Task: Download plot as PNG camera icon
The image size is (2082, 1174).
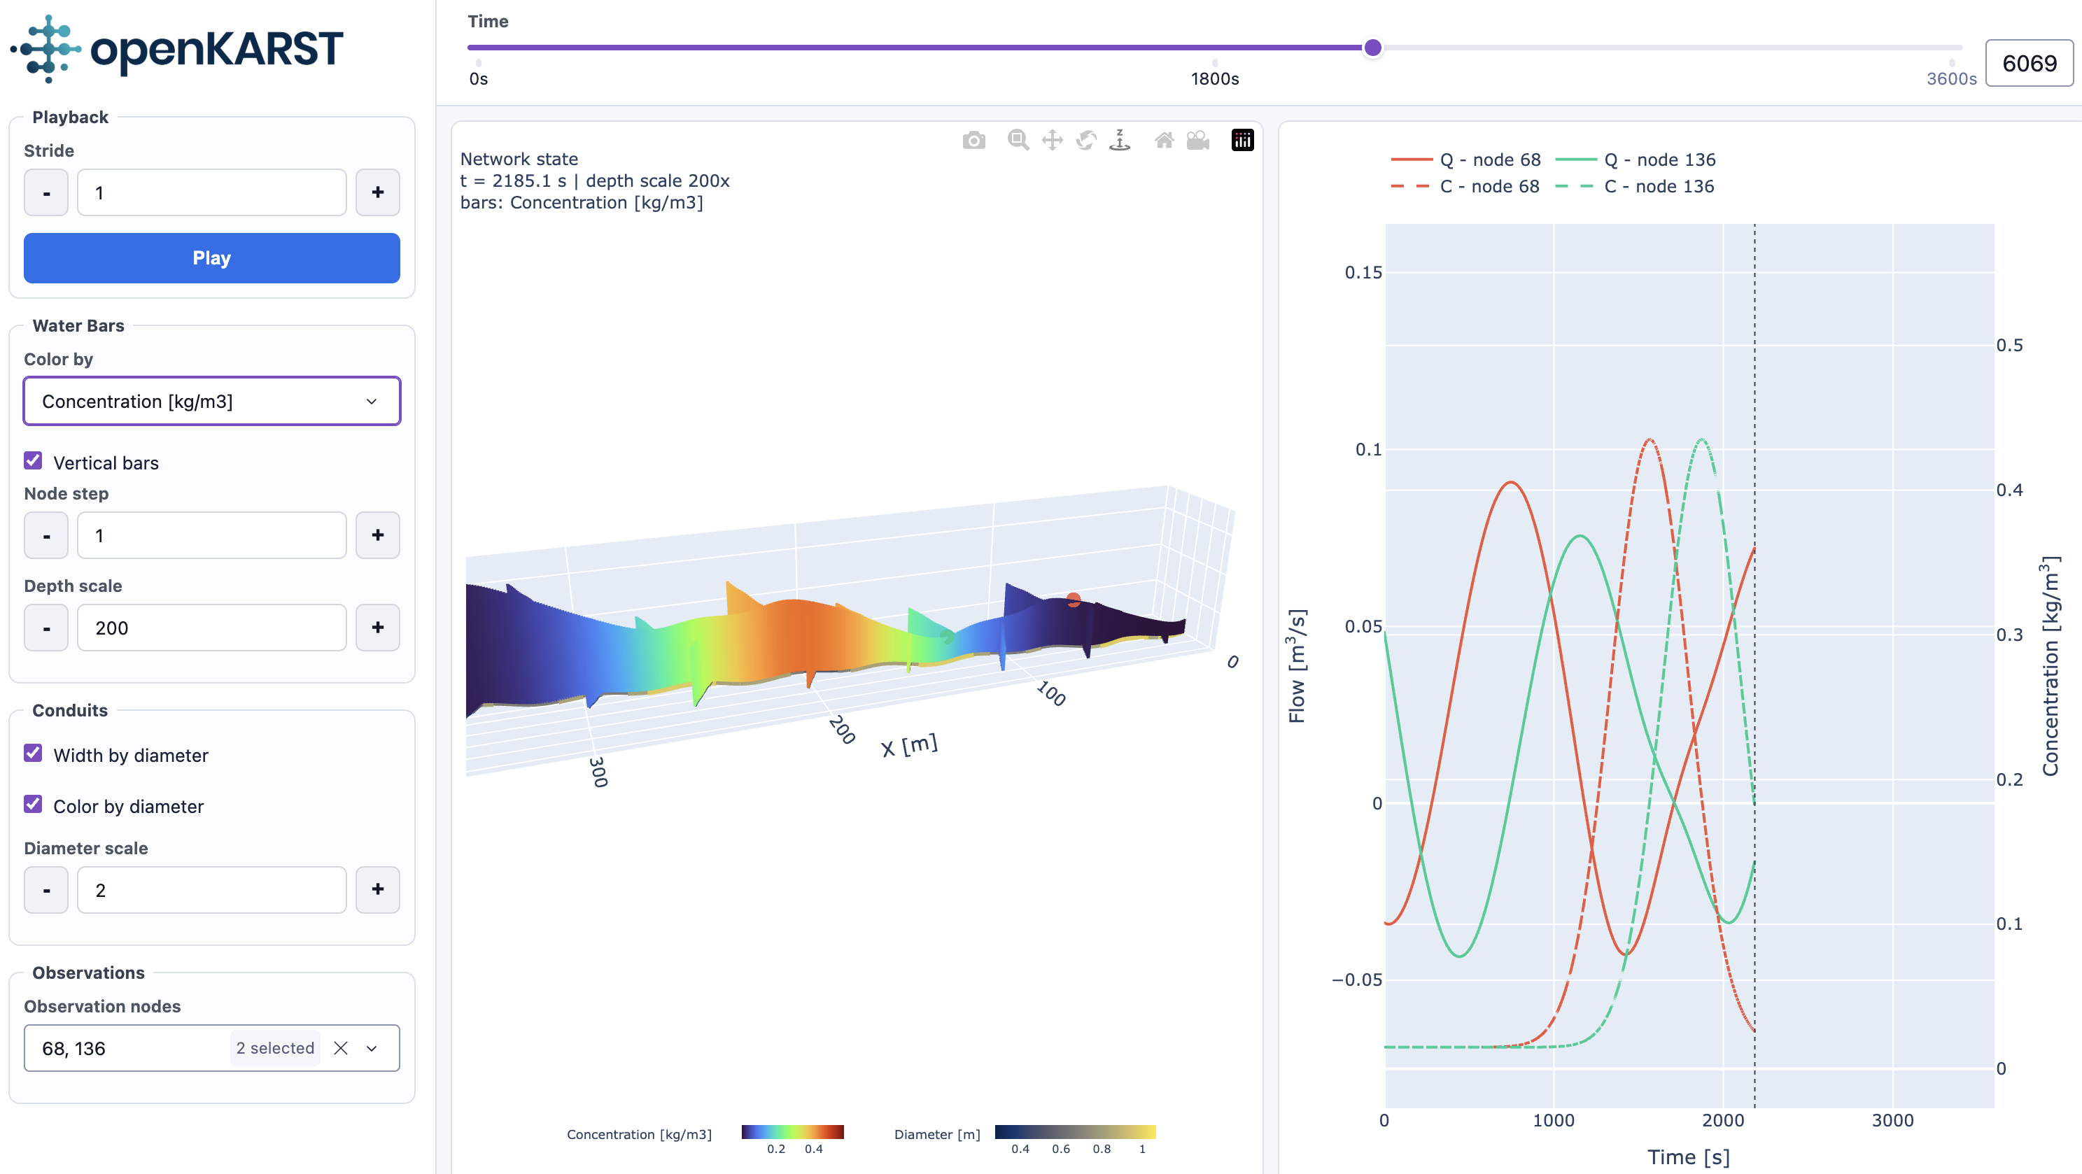Action: click(x=974, y=141)
